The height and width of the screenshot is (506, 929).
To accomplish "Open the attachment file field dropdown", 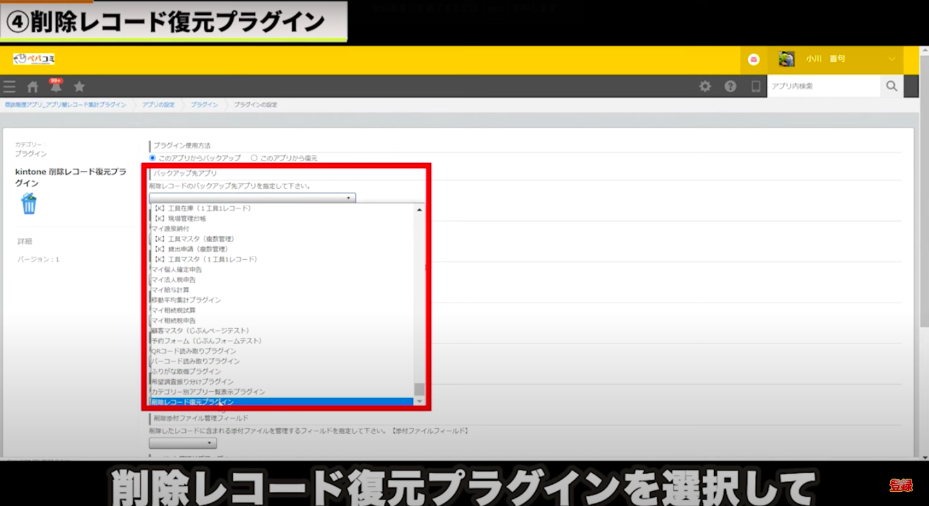I will tap(183, 443).
